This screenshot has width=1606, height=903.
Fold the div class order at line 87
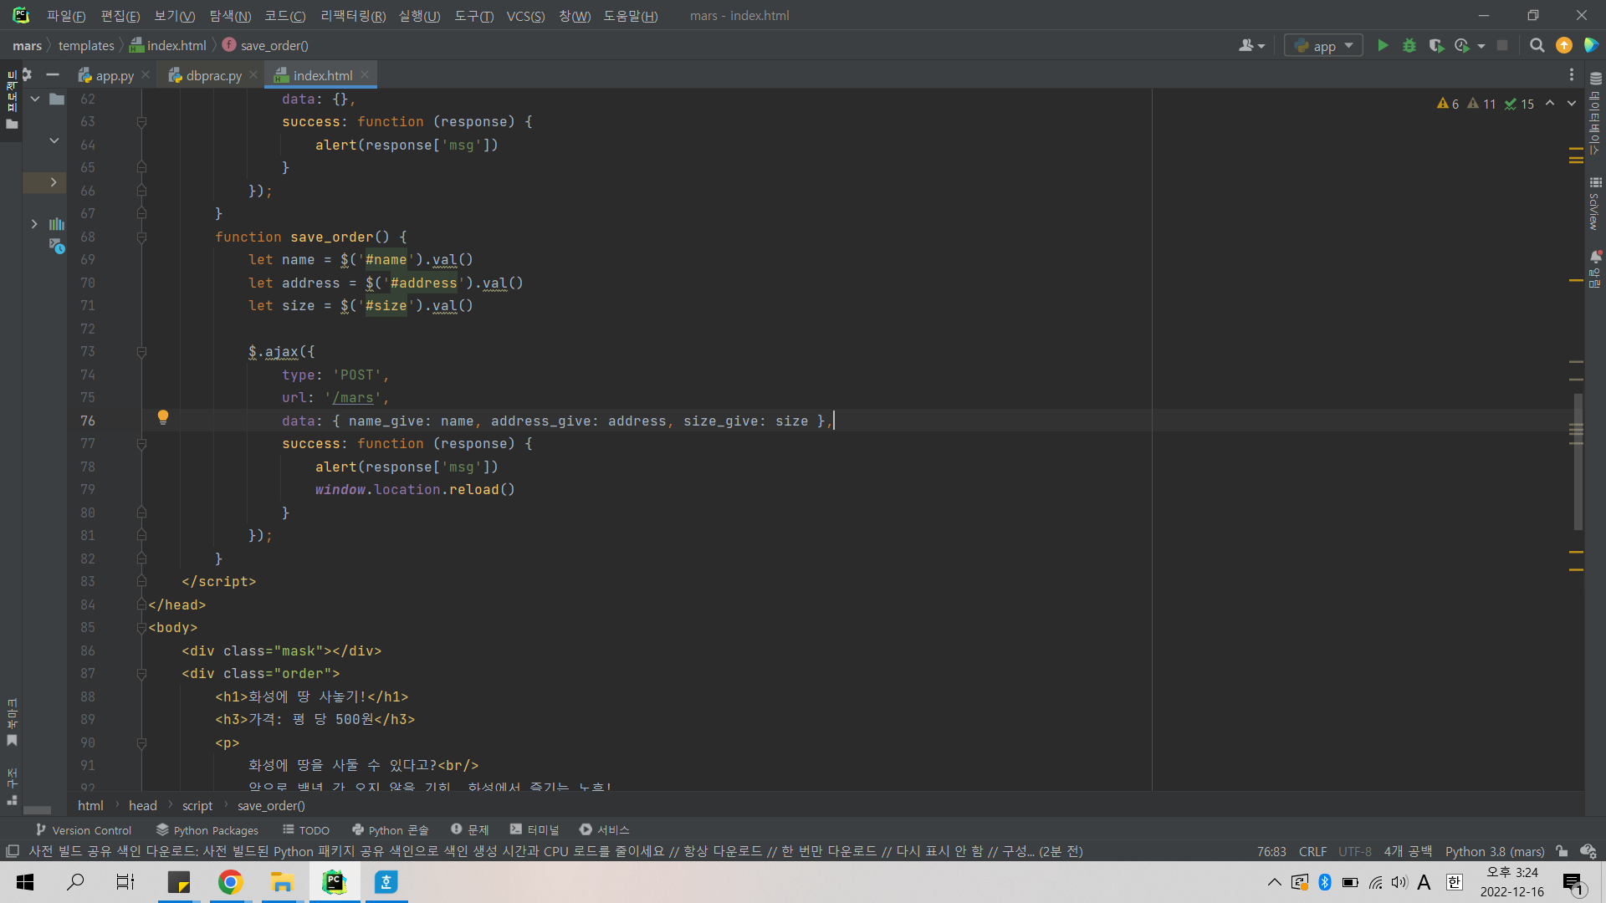tap(141, 674)
